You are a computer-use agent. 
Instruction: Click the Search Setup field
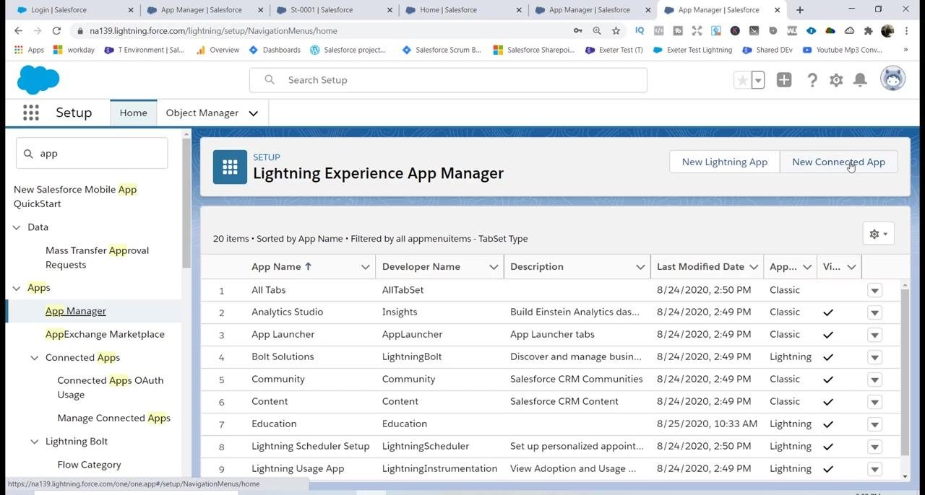pyautogui.click(x=448, y=80)
